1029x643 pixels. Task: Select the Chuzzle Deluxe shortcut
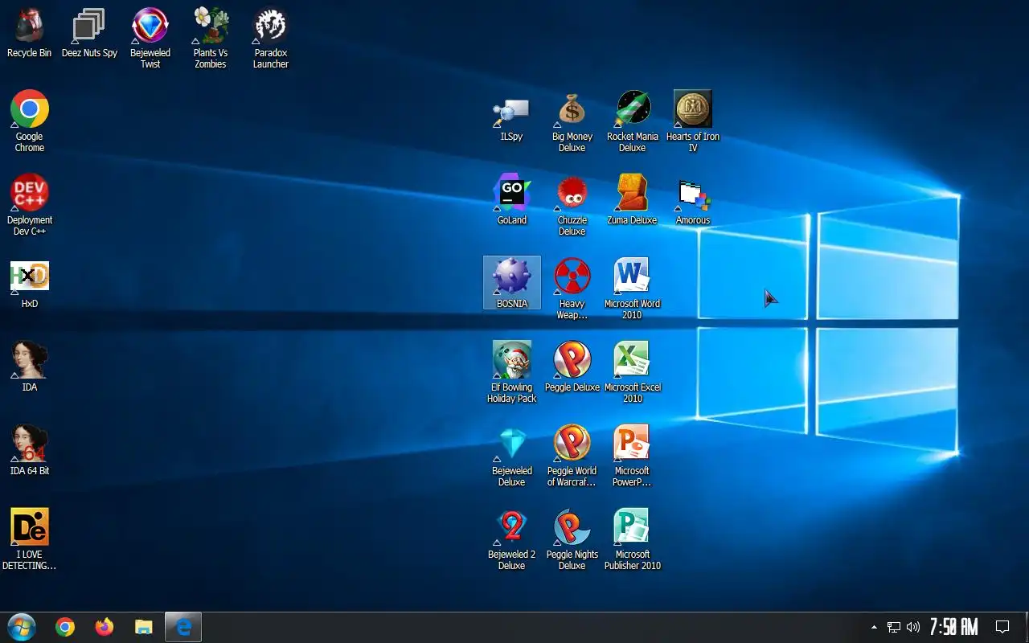(x=572, y=206)
